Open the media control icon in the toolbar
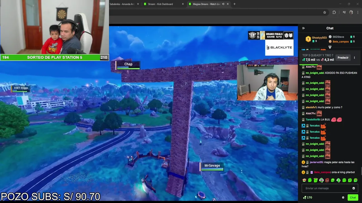Screen dimensions: 362x203 [x=344, y=12]
